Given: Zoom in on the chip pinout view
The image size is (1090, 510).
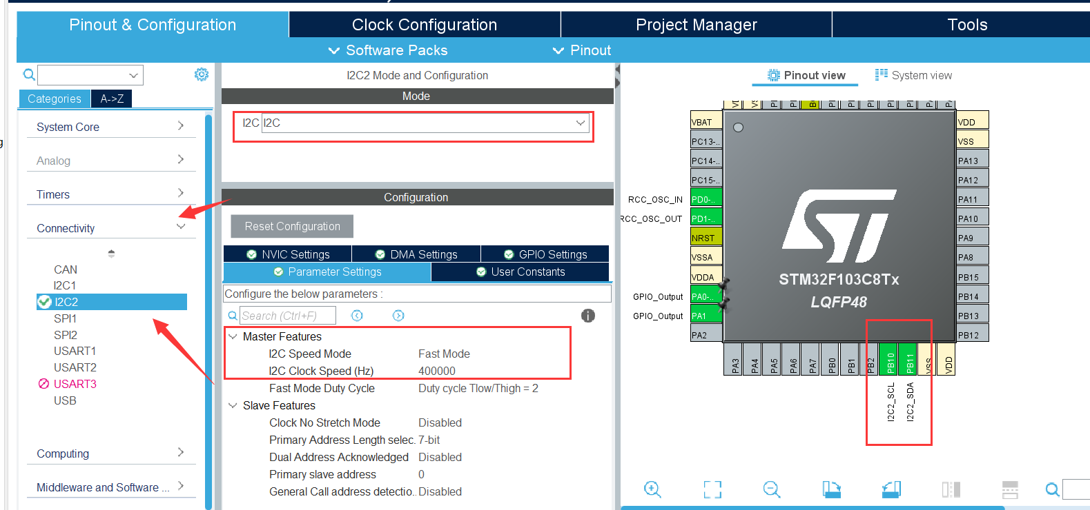Looking at the screenshot, I should pos(652,489).
